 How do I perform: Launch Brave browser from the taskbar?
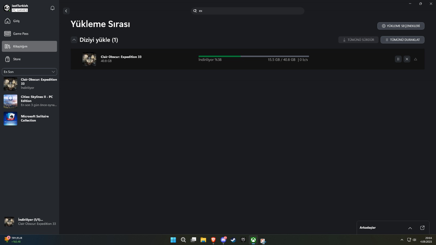(x=213, y=240)
